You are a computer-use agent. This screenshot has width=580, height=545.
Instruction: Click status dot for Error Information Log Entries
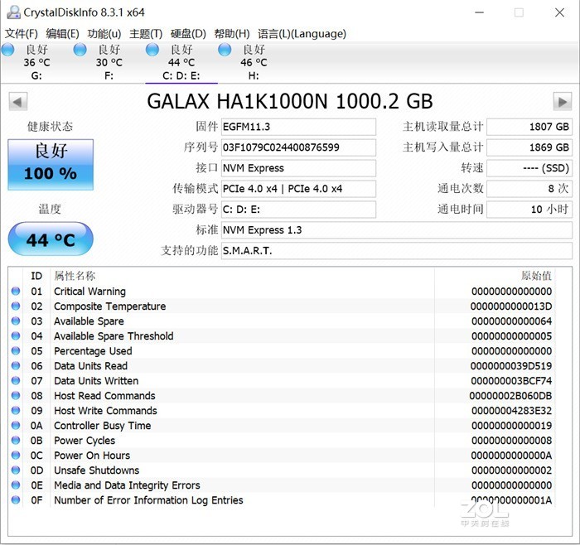16,499
